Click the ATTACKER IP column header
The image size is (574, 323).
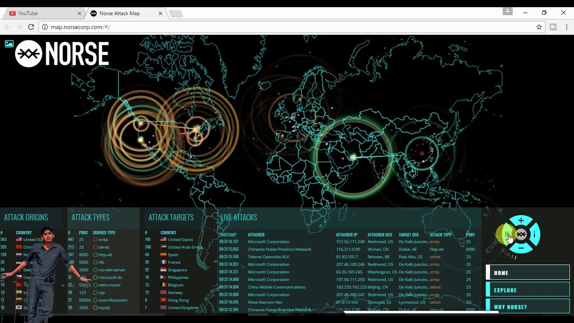[x=347, y=235]
